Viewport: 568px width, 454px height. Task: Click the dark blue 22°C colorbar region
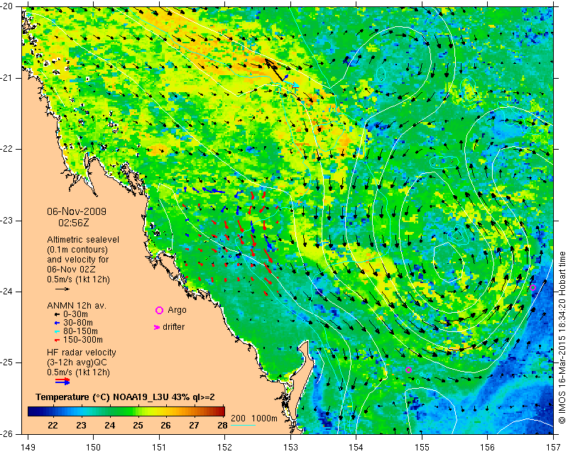[53, 411]
